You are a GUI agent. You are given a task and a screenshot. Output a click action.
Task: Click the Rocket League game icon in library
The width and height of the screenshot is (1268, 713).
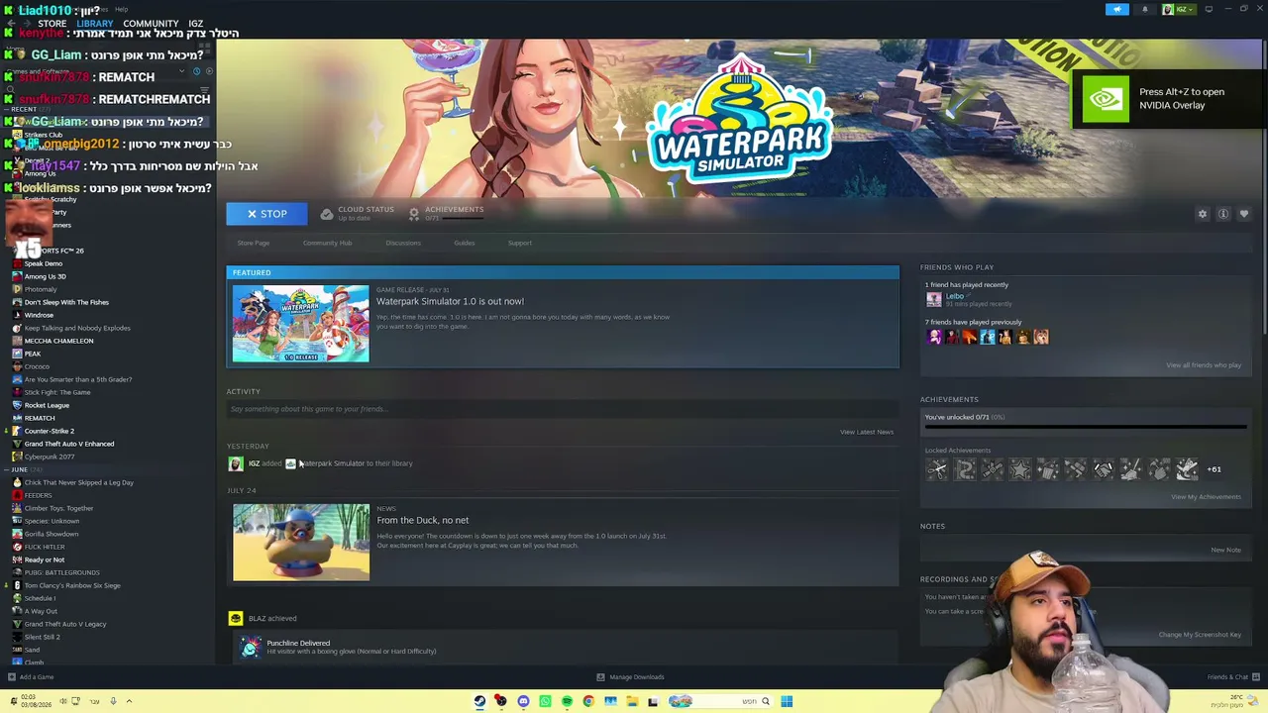tap(17, 405)
